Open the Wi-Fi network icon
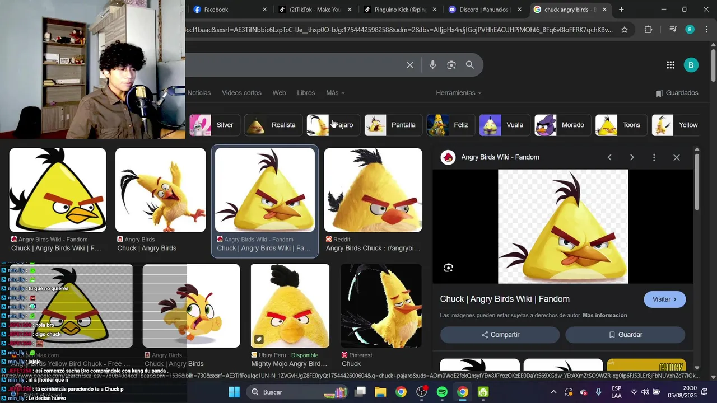 (634, 392)
